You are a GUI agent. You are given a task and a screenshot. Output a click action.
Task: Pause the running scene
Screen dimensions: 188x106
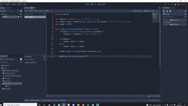coord(169,4)
